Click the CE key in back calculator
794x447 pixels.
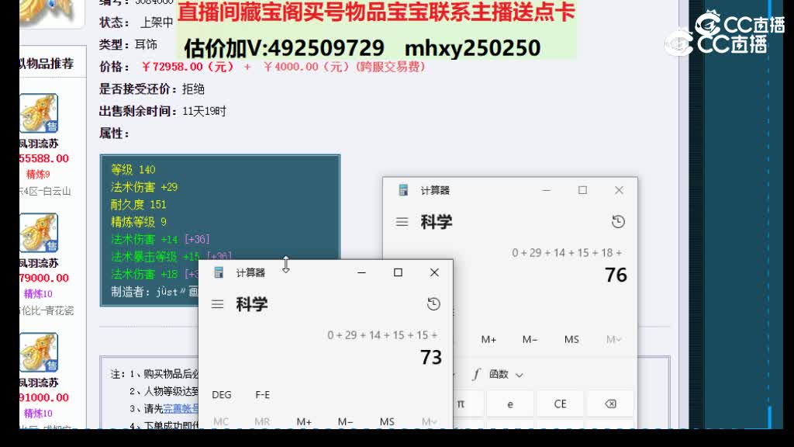tap(560, 404)
